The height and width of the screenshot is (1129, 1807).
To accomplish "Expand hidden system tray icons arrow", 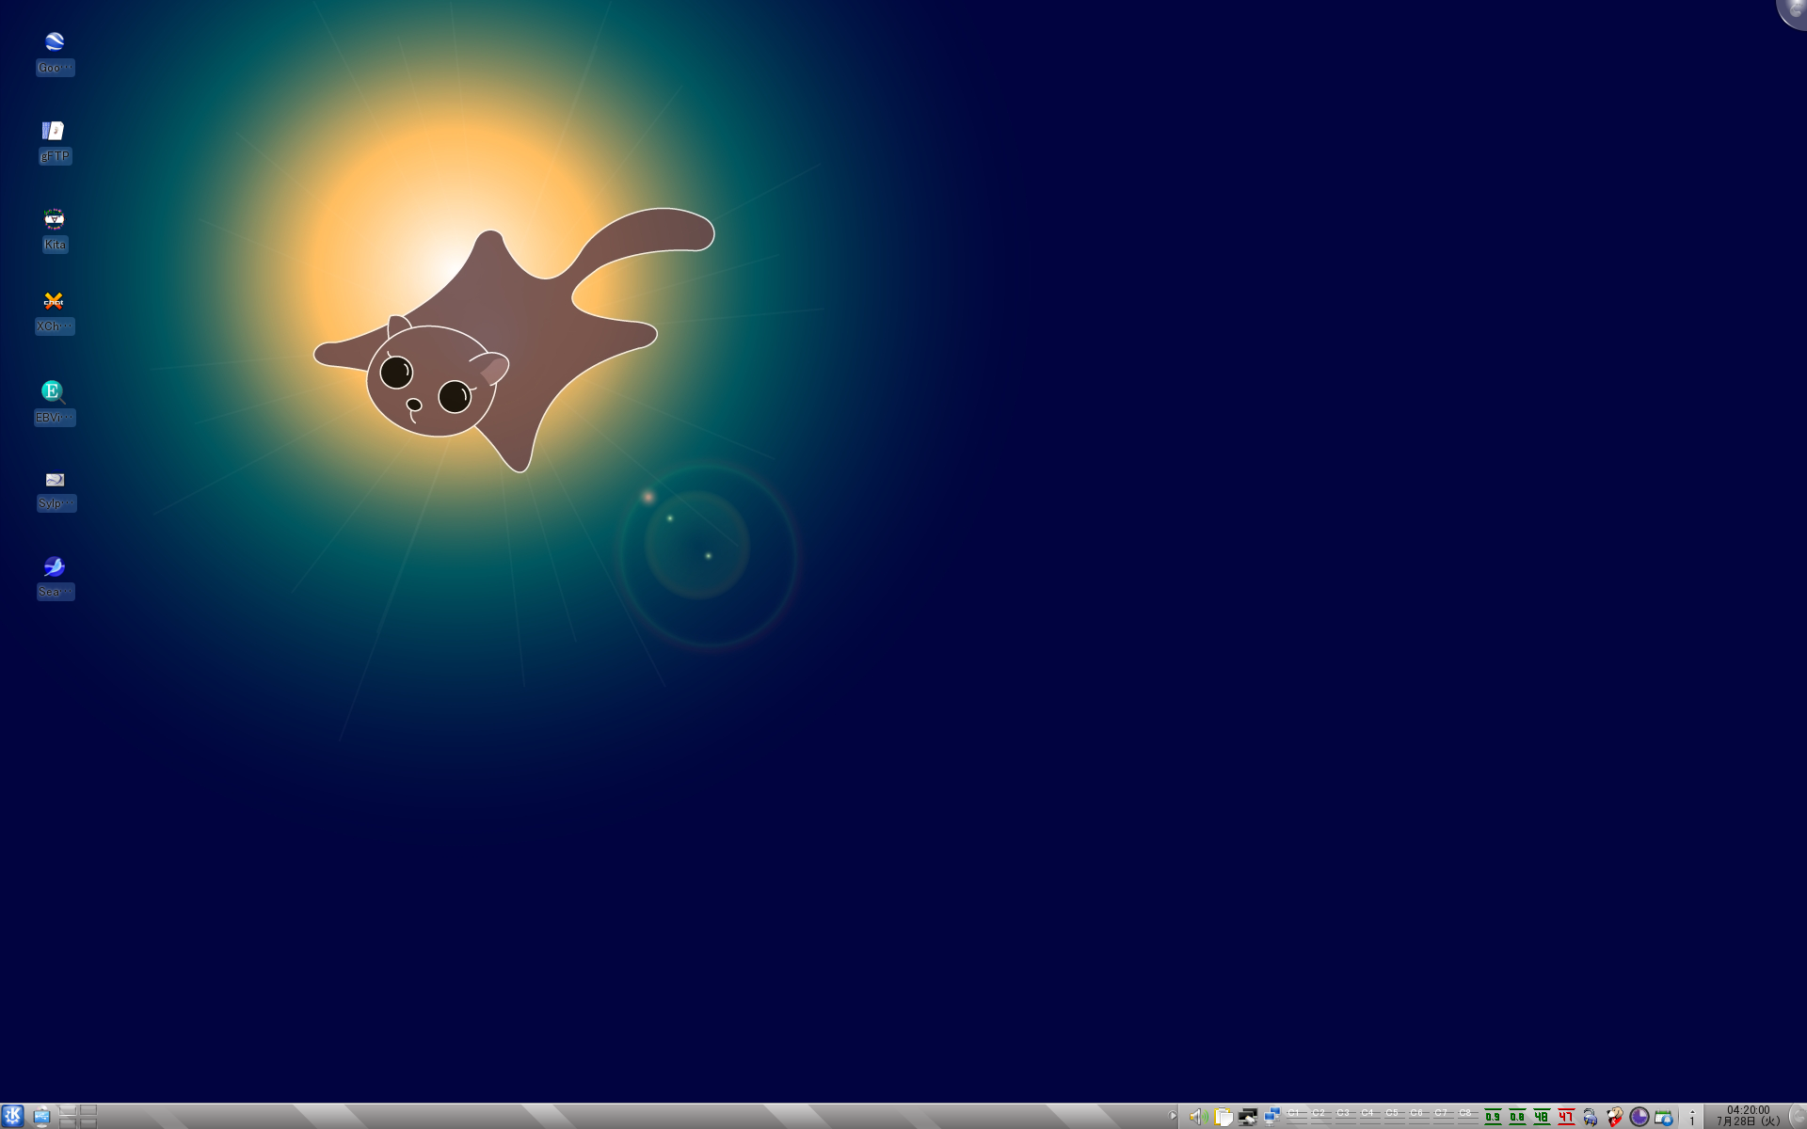I will point(1173,1116).
